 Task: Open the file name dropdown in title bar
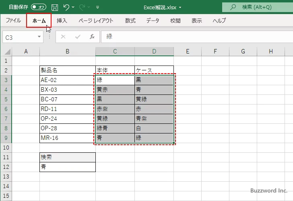click(x=180, y=7)
